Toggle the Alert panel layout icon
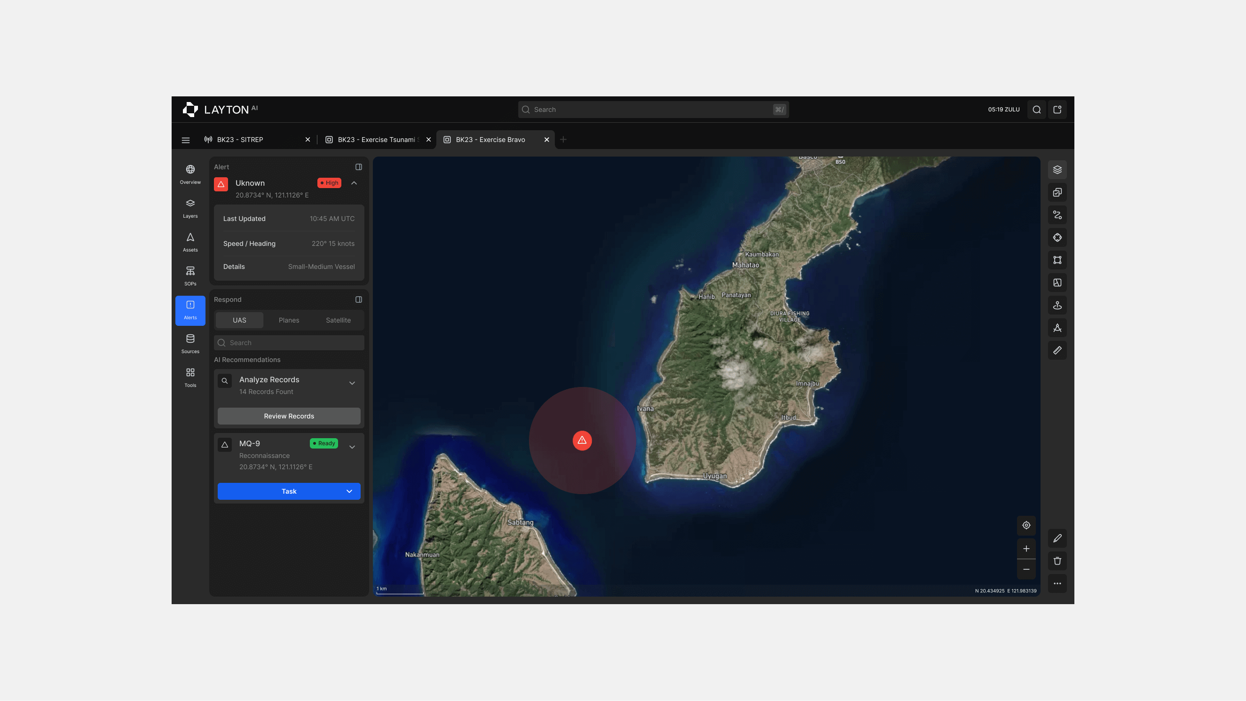 pos(358,167)
